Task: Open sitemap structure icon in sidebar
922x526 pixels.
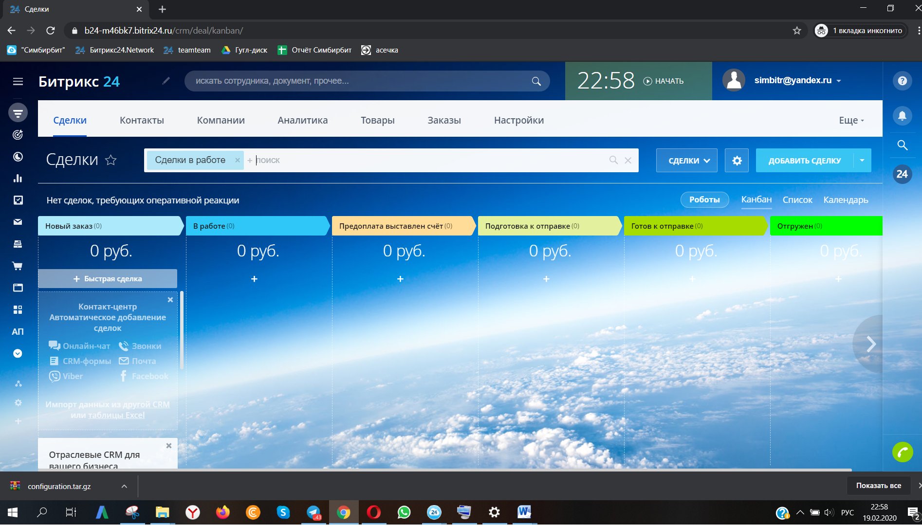Action: (18, 383)
